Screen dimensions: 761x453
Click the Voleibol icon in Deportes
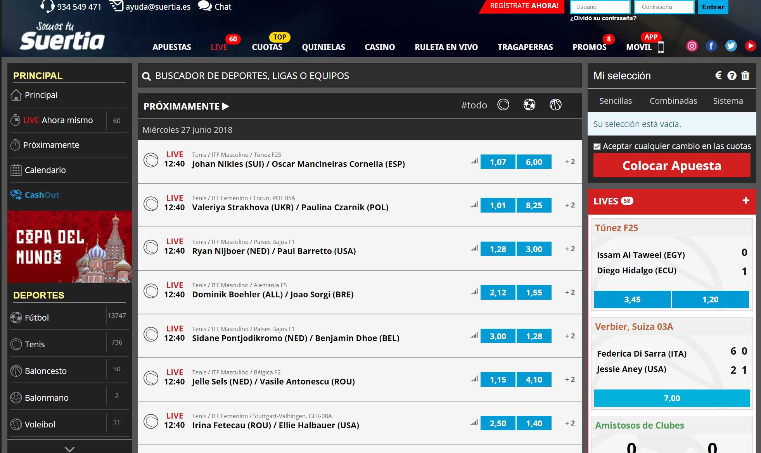pyautogui.click(x=16, y=424)
